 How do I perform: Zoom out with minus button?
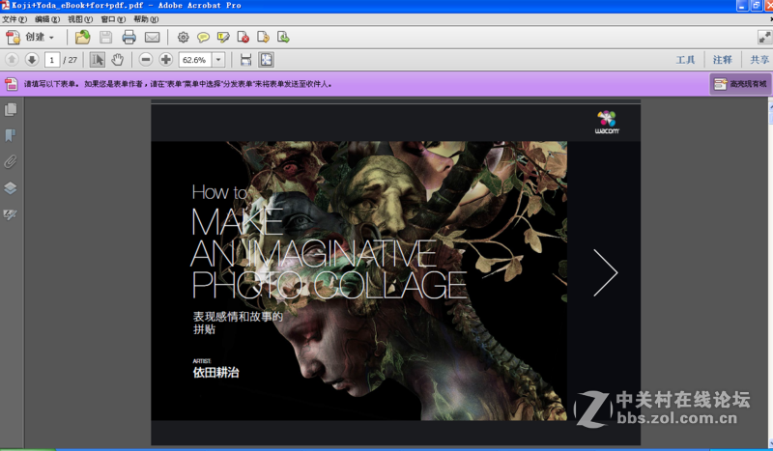click(146, 60)
